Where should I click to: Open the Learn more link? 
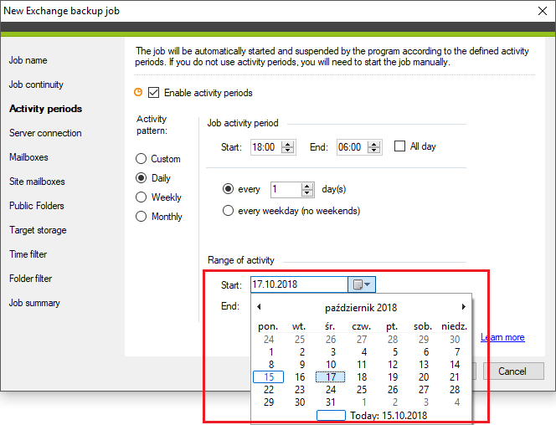[502, 337]
